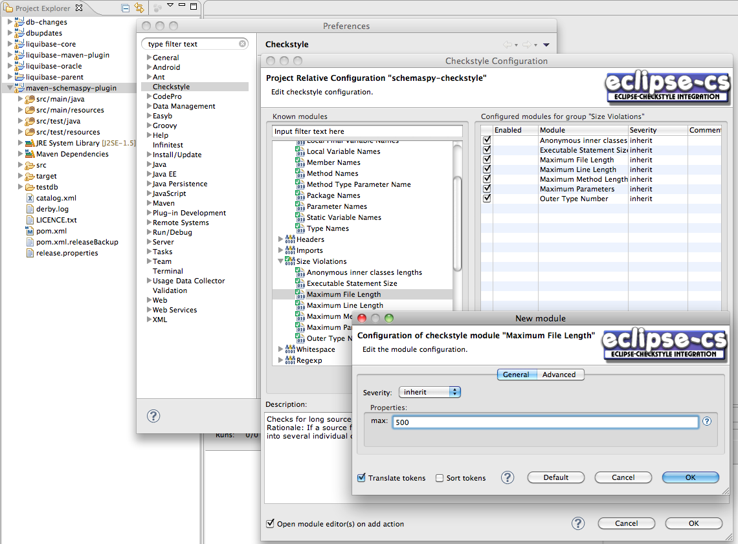
Task: Uncheck Enabled for Outer Type Number row
Action: (x=487, y=198)
